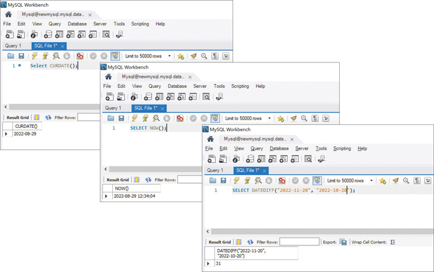Open file folder icon in DATEDIFF query toolbar
The image size is (434, 272).
[213, 181]
